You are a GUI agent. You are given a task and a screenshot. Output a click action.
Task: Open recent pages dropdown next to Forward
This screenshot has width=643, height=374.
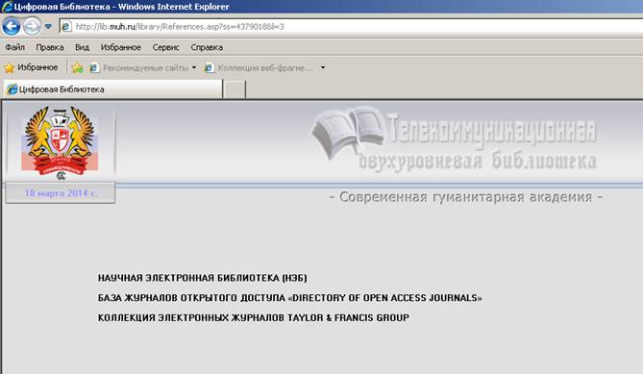pos(48,27)
